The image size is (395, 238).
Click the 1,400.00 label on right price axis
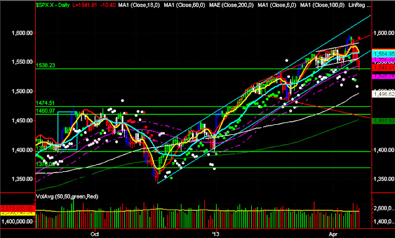point(384,150)
